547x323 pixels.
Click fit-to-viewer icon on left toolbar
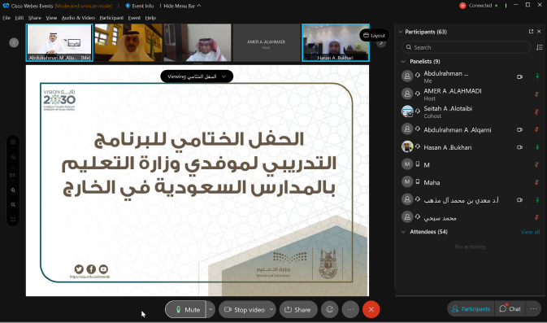pos(13,220)
